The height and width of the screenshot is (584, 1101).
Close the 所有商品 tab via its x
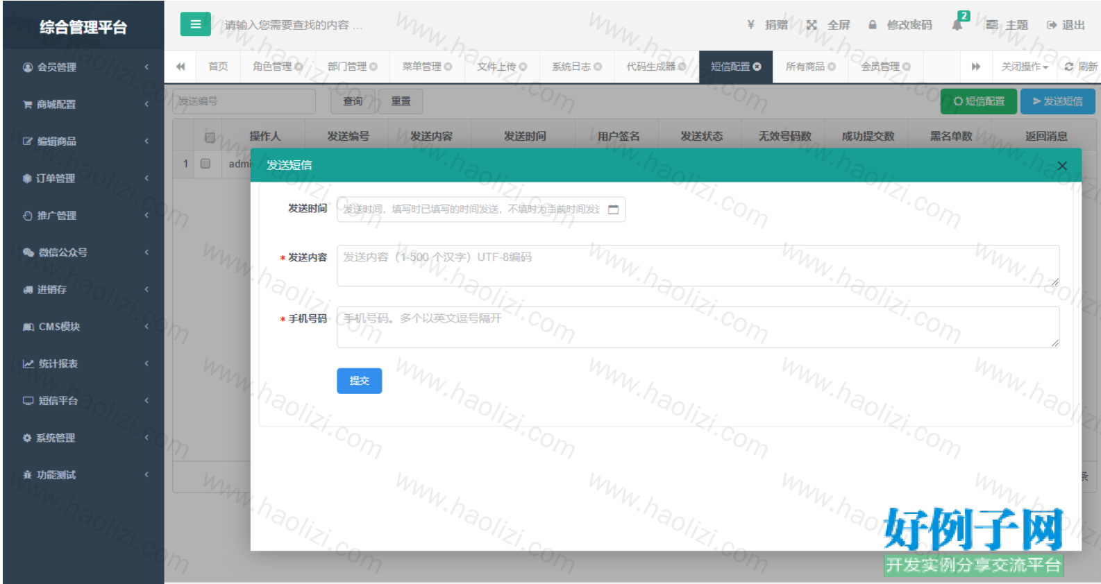(x=832, y=67)
